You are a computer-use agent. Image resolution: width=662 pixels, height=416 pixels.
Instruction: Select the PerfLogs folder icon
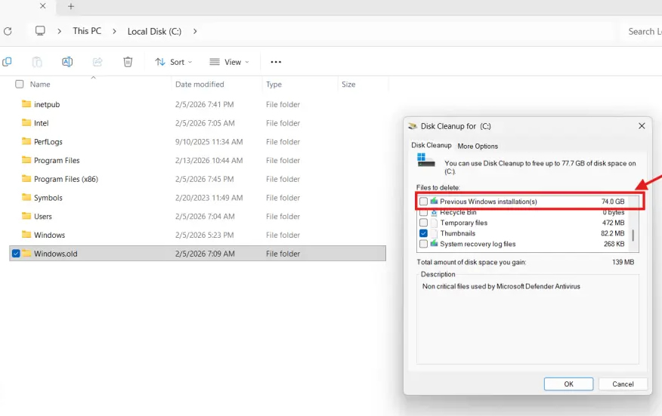point(26,141)
